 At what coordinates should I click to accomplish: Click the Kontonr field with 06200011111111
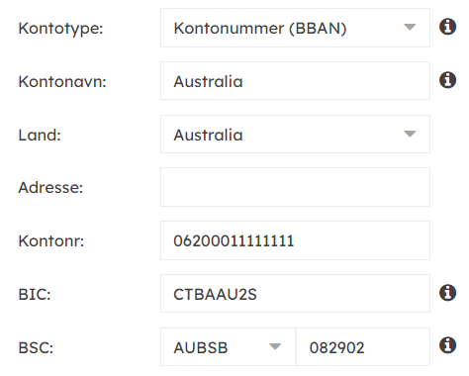point(295,240)
